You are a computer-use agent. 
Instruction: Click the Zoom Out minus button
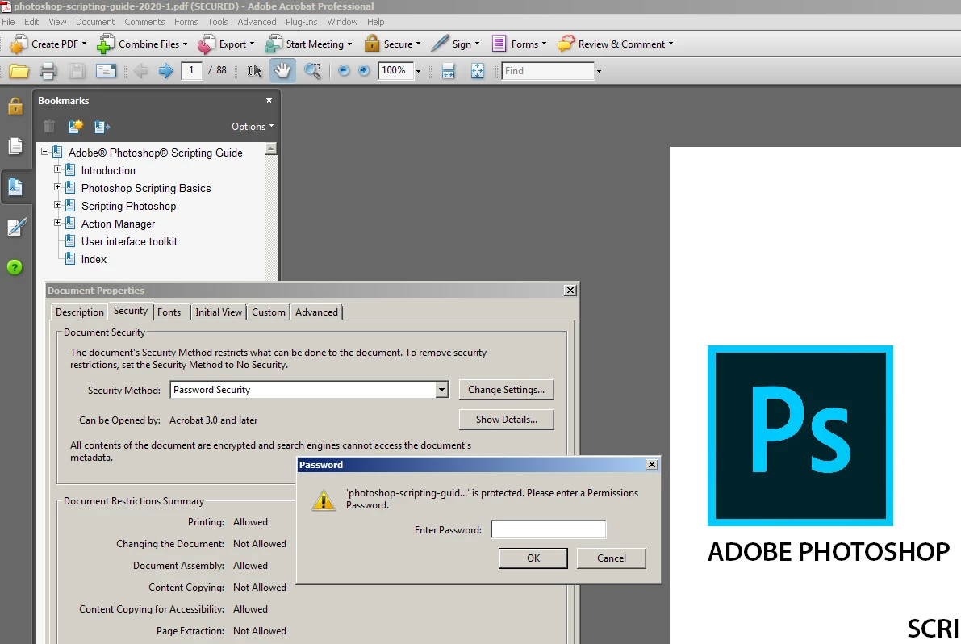coord(344,71)
